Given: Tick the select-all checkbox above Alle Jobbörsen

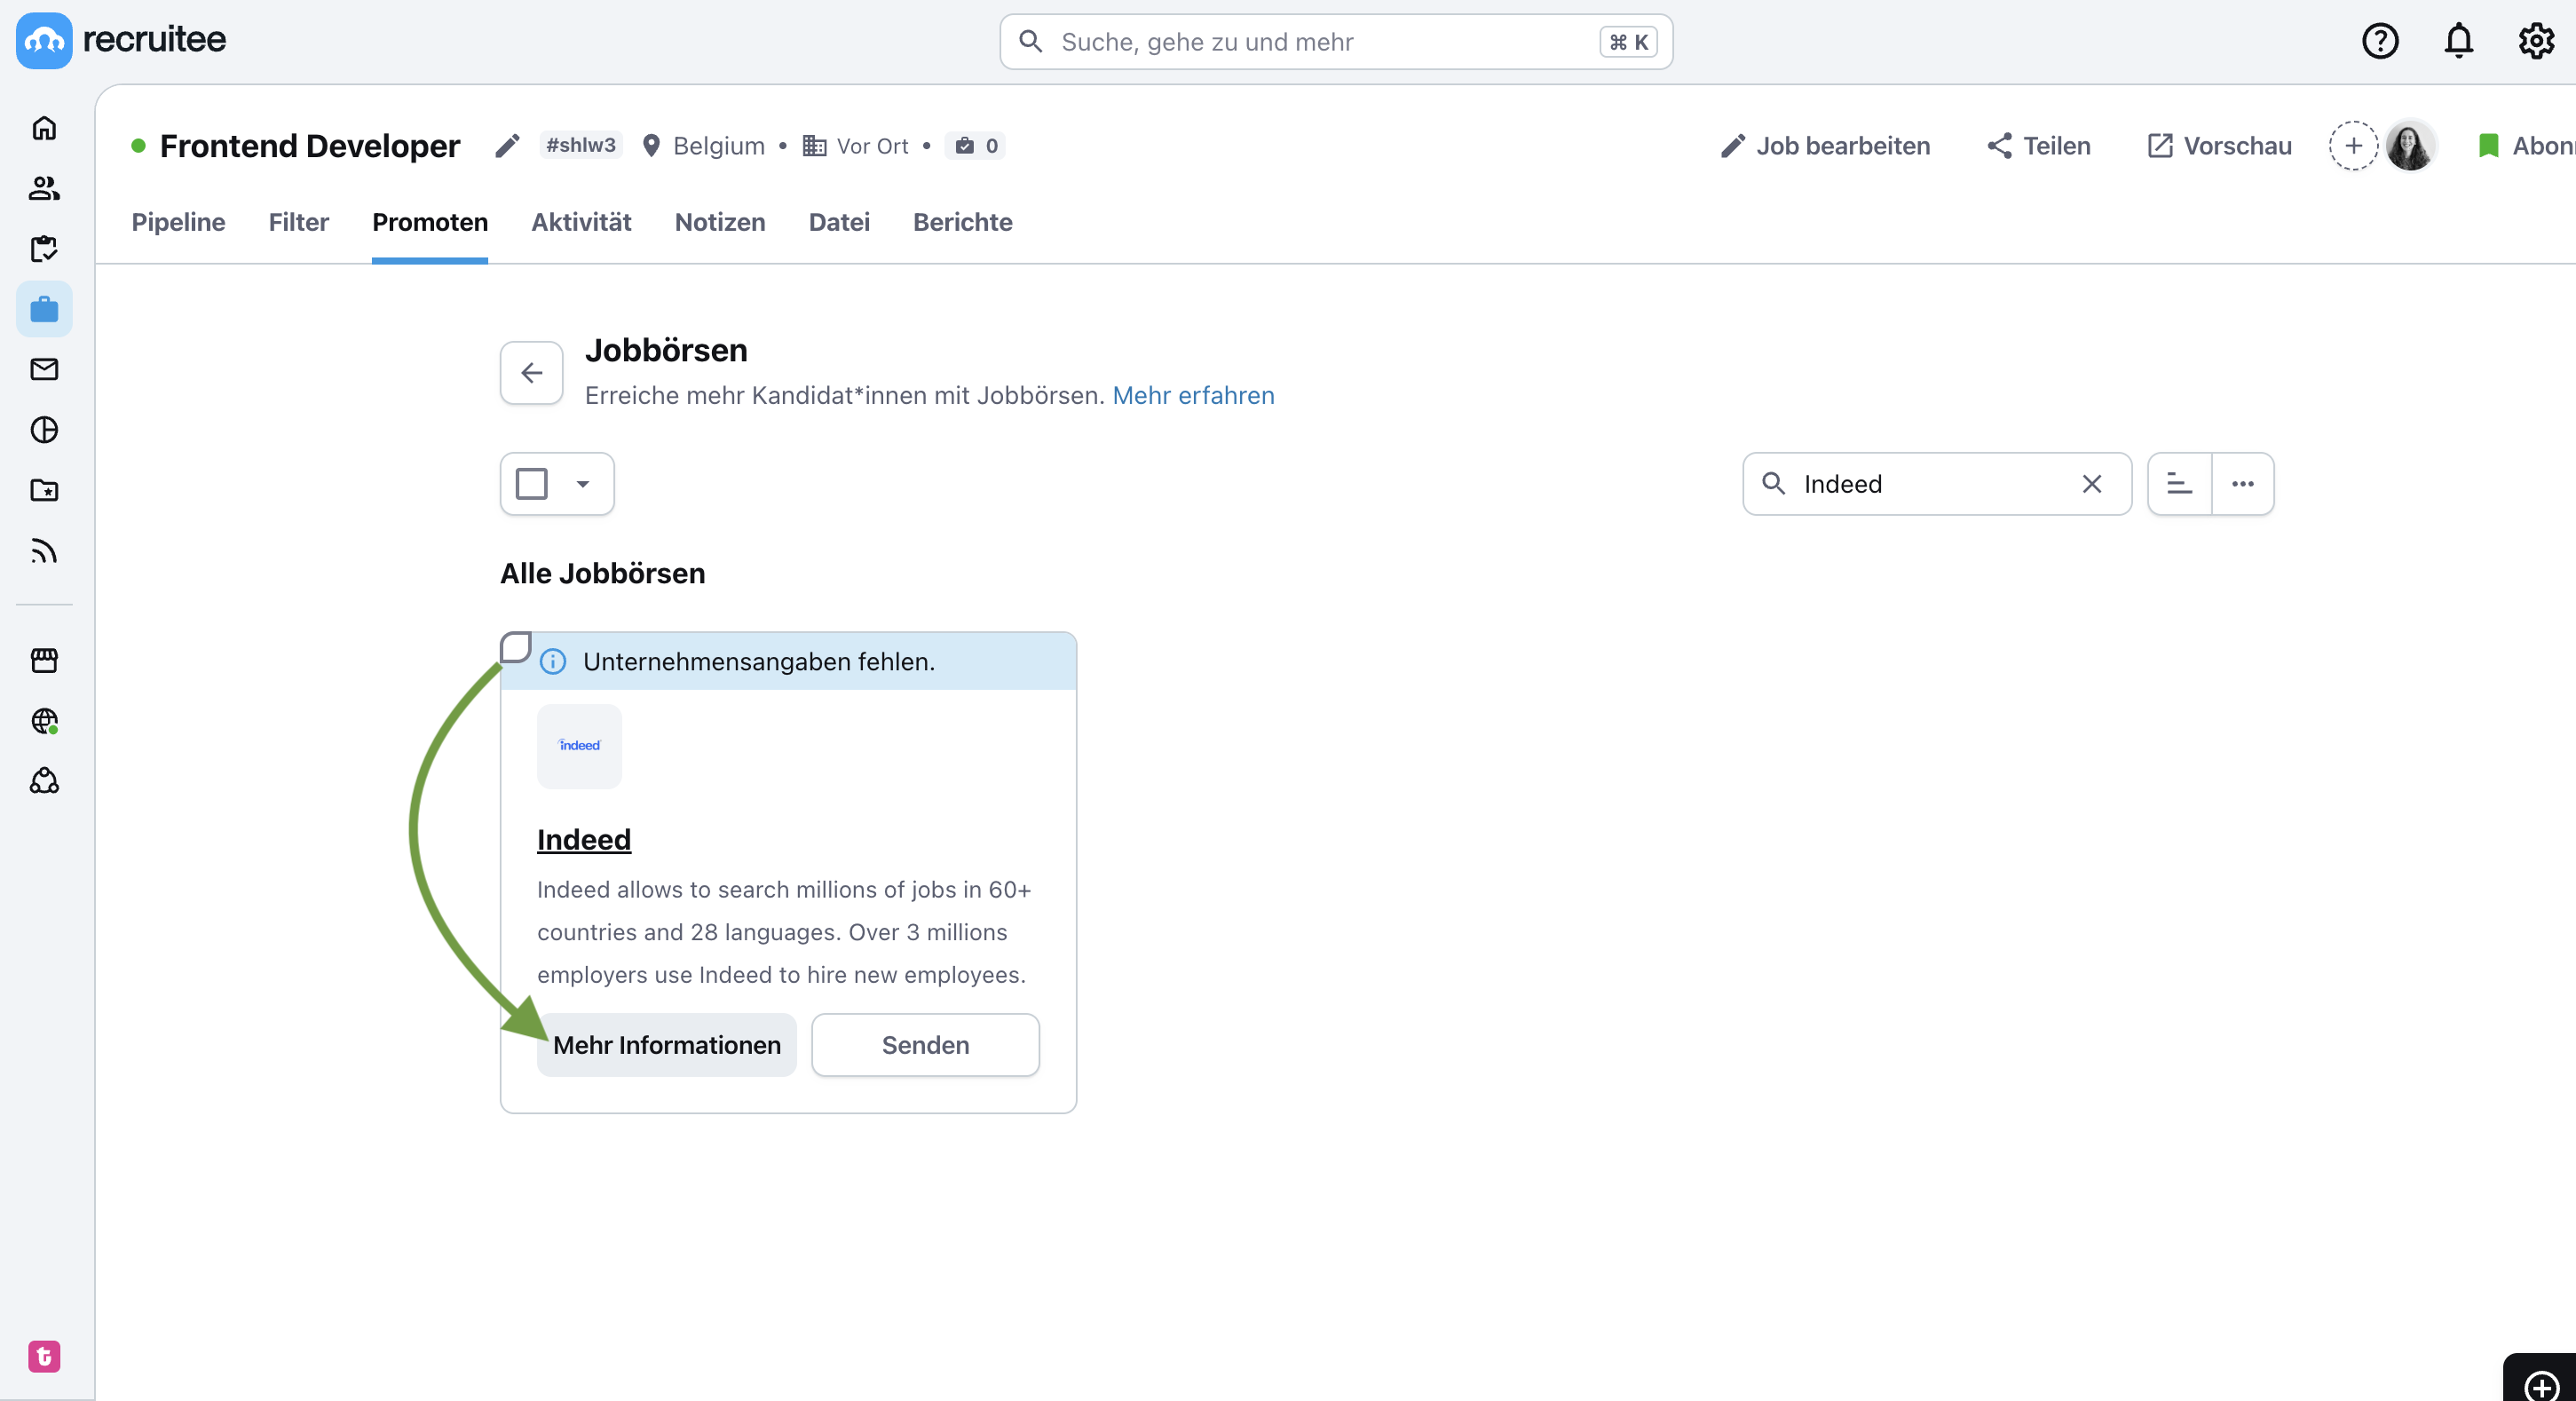Looking at the screenshot, I should pyautogui.click(x=531, y=484).
